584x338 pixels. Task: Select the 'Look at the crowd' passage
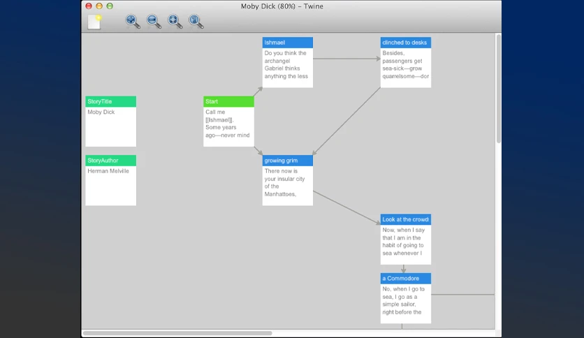tap(406, 240)
